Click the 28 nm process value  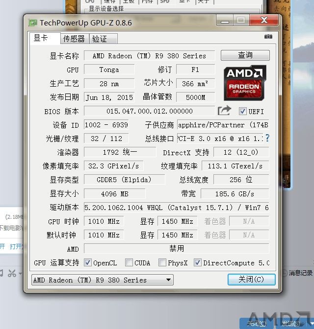(x=109, y=84)
